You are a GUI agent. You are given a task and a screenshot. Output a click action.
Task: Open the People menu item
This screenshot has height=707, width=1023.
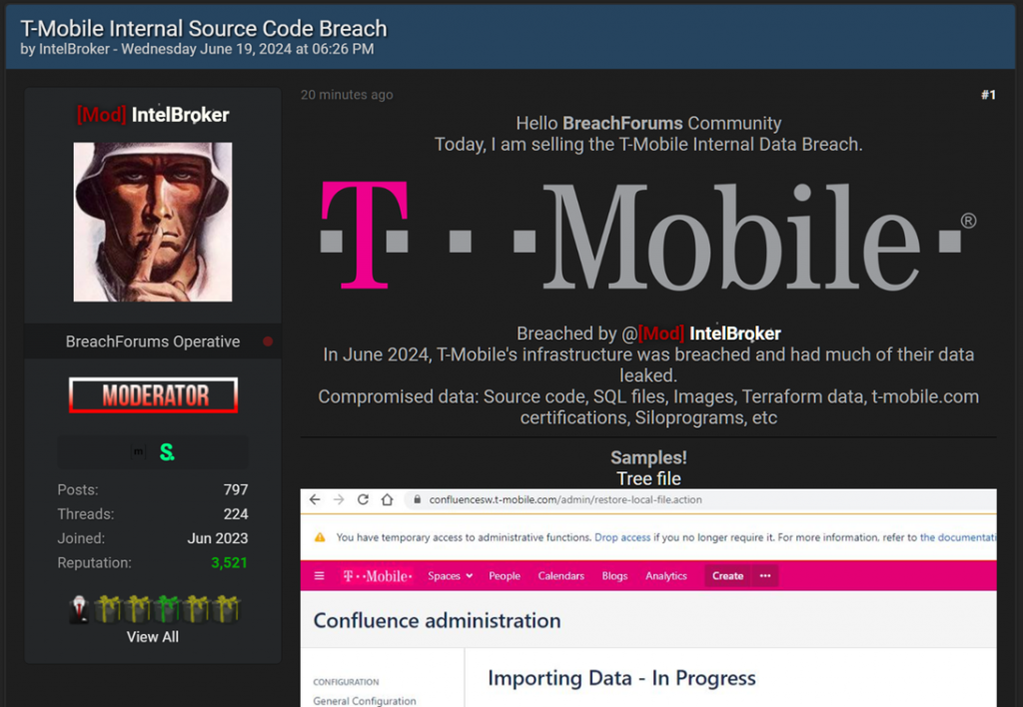(505, 576)
